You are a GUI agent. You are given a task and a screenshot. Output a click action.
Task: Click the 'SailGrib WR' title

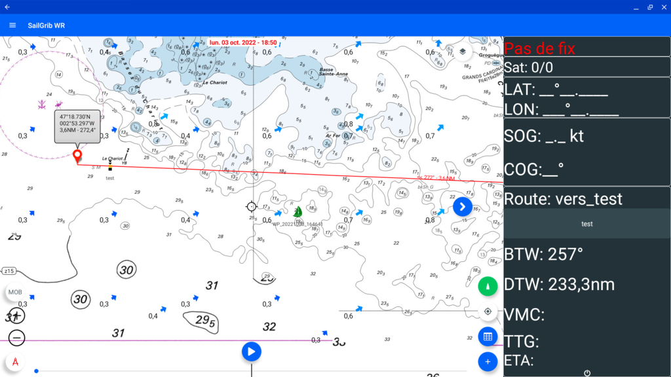[47, 26]
